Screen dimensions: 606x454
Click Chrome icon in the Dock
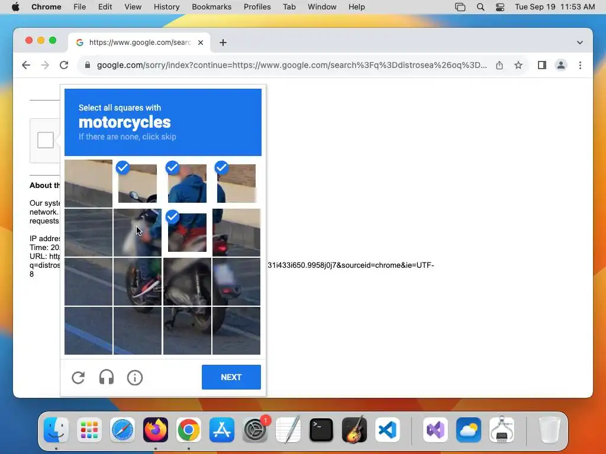coord(189,430)
